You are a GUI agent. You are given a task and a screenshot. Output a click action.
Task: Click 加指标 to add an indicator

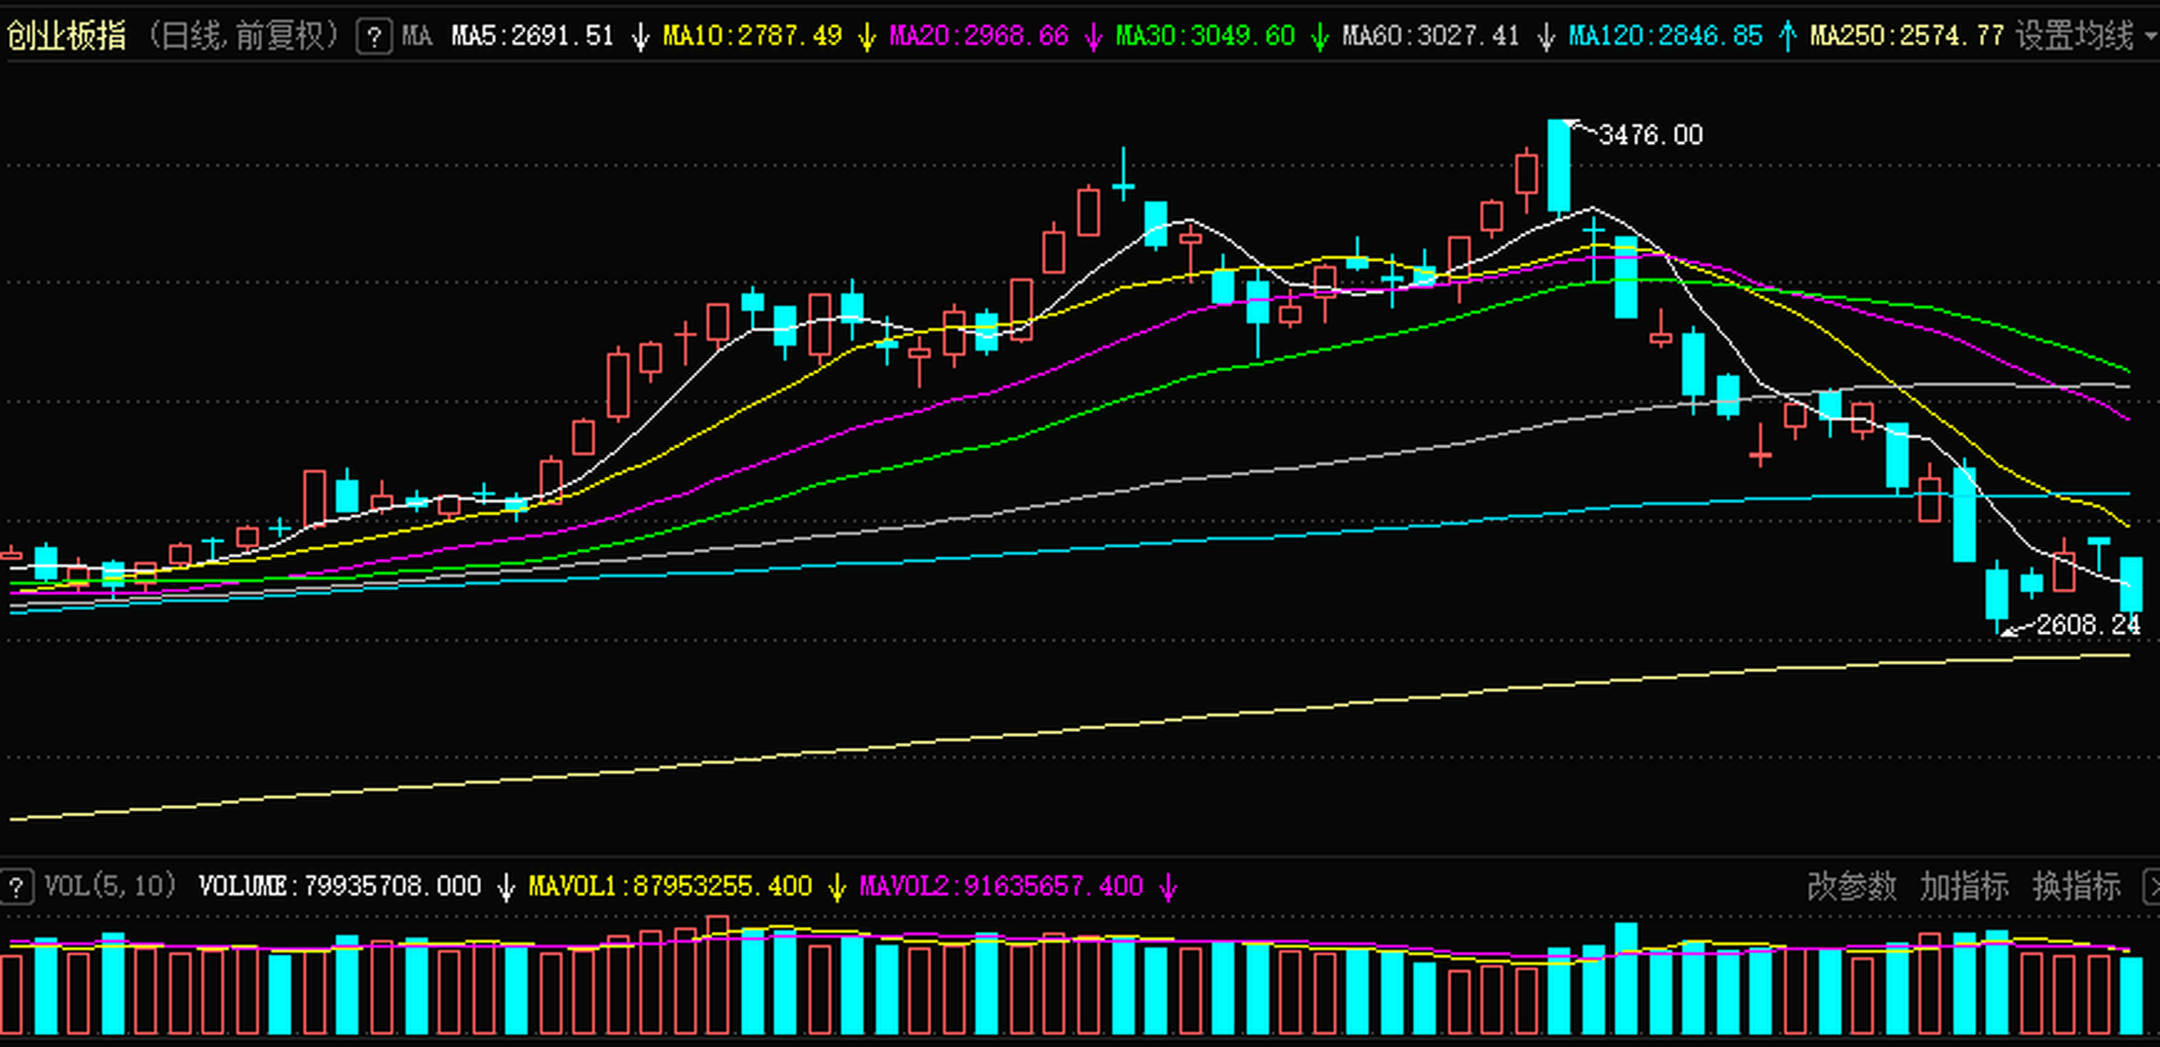click(x=1964, y=887)
